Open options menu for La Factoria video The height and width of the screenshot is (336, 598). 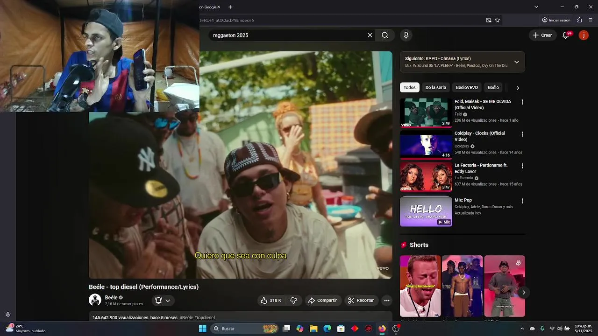pos(522,166)
